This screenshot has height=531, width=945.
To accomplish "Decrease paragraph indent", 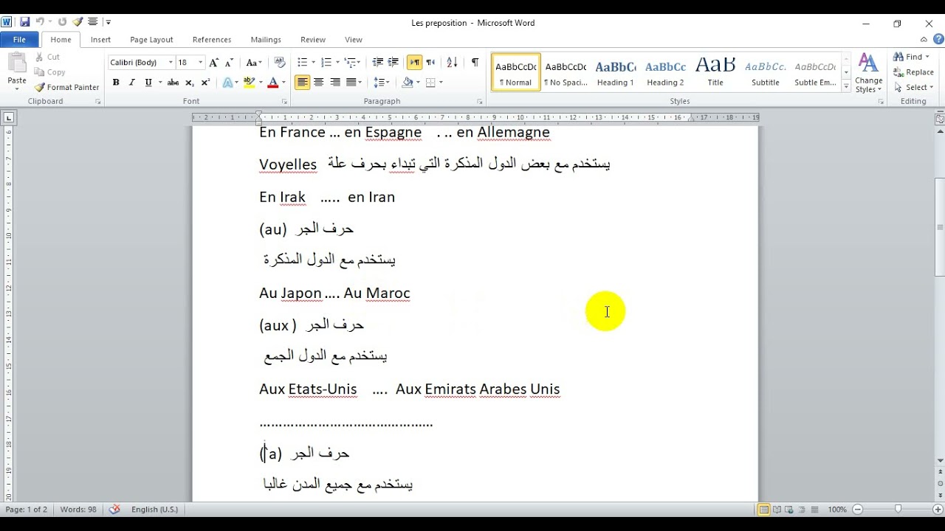I will click(x=378, y=63).
